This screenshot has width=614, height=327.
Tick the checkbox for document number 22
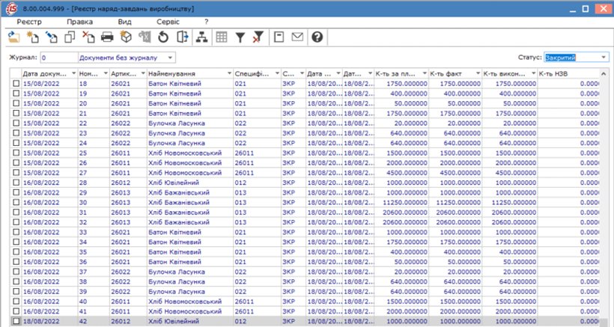point(16,123)
